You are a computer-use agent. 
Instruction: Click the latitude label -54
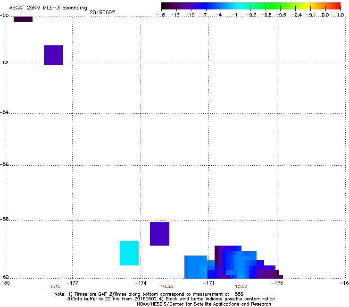4,112
